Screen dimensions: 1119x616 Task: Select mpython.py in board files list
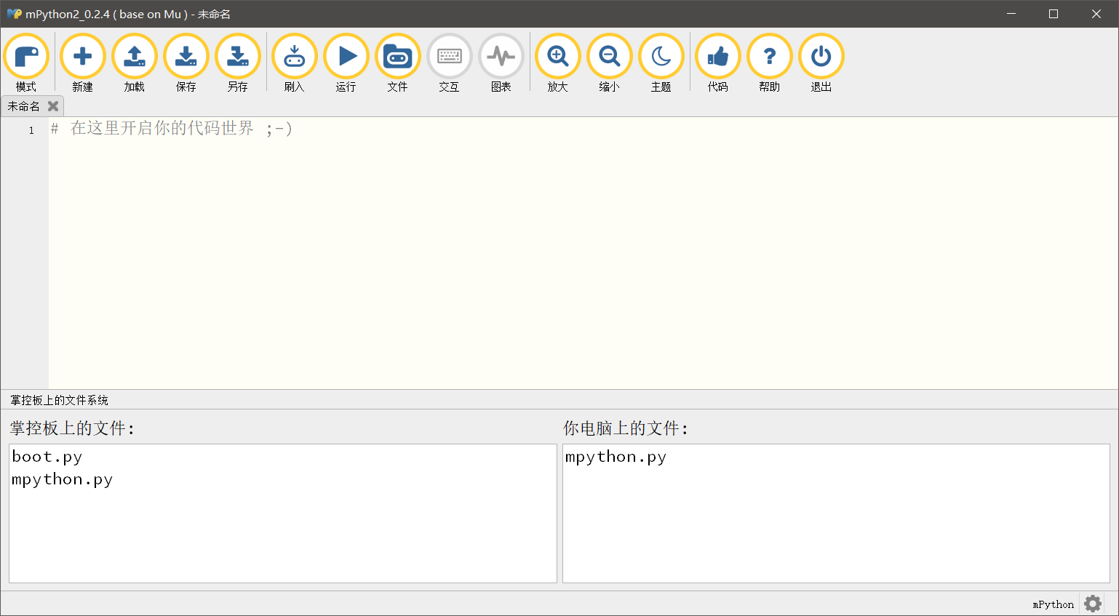click(x=63, y=479)
